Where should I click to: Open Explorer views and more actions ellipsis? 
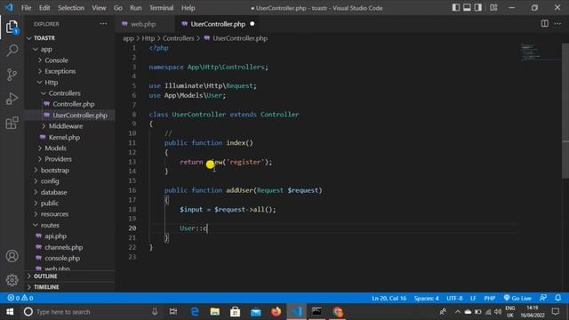pos(103,24)
